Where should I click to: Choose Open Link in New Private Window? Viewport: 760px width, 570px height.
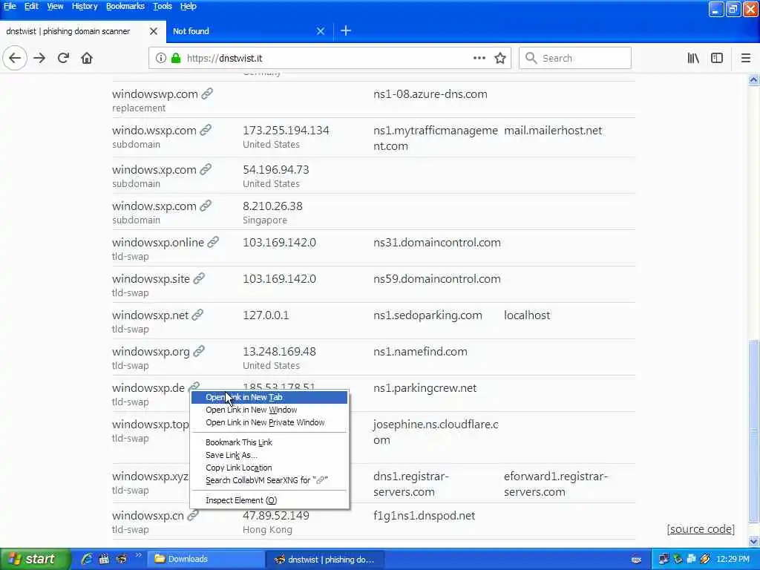click(x=269, y=422)
